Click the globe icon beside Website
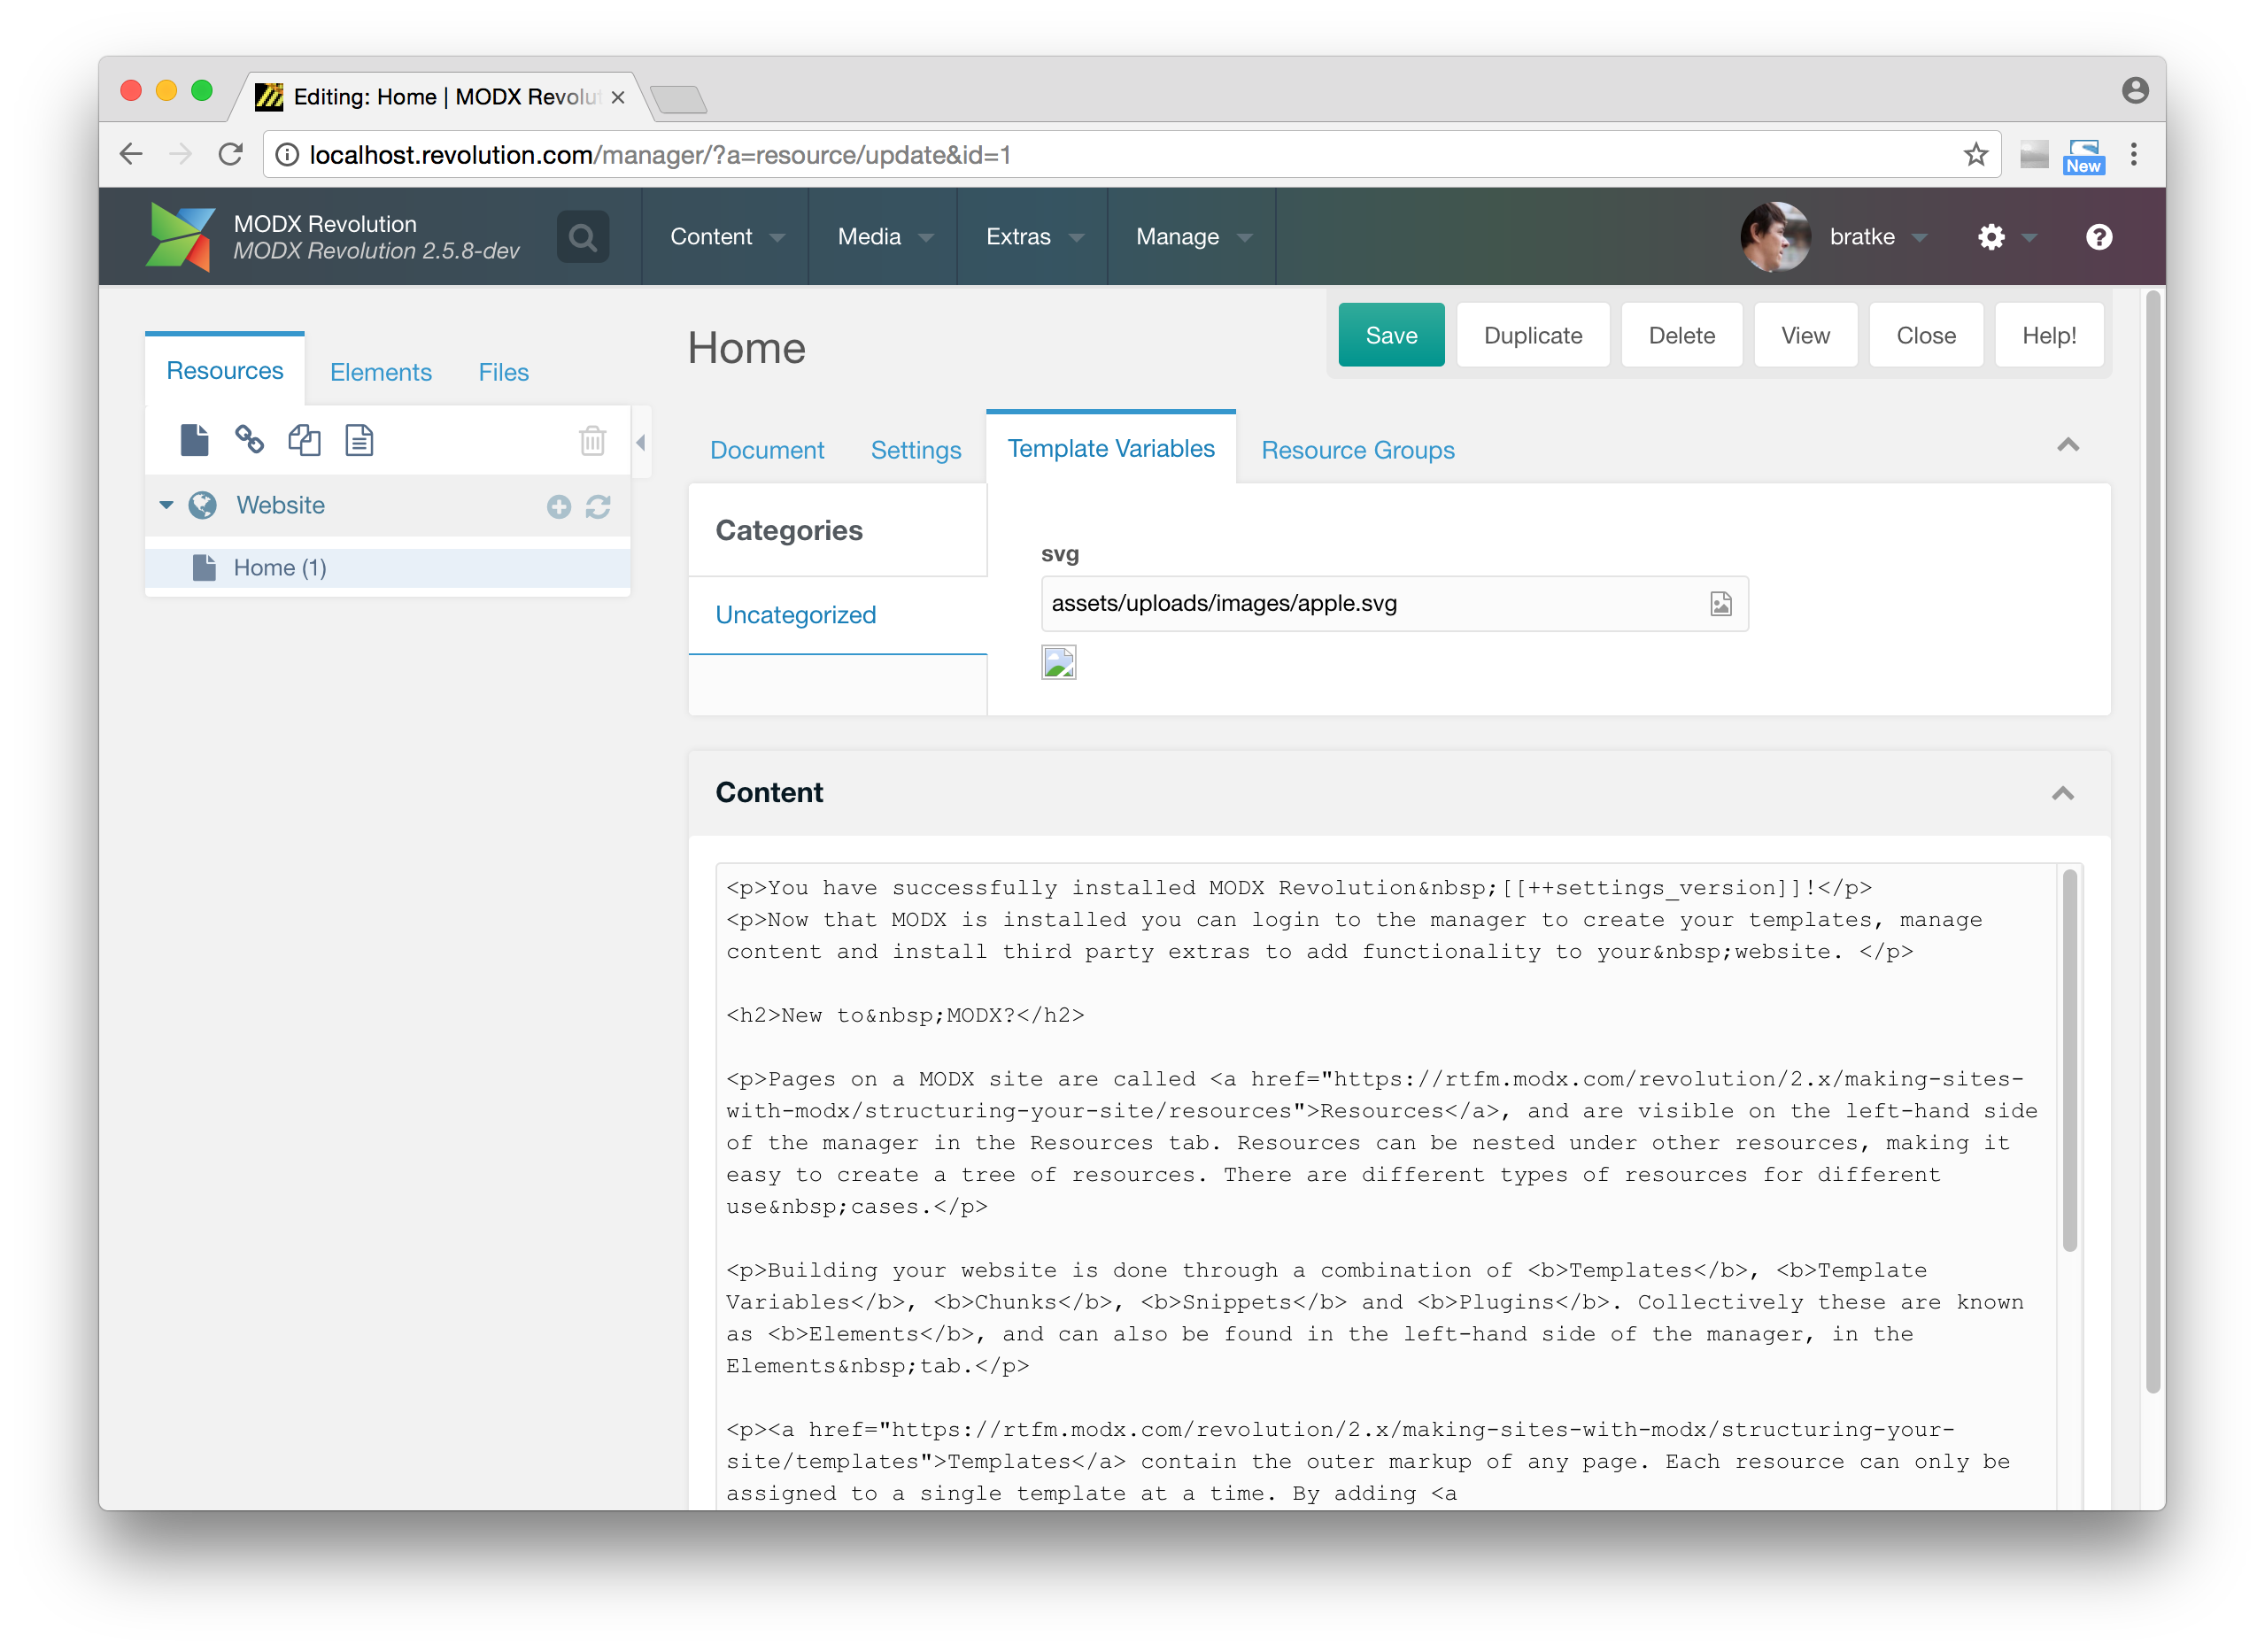The image size is (2265, 1652). tap(203, 505)
